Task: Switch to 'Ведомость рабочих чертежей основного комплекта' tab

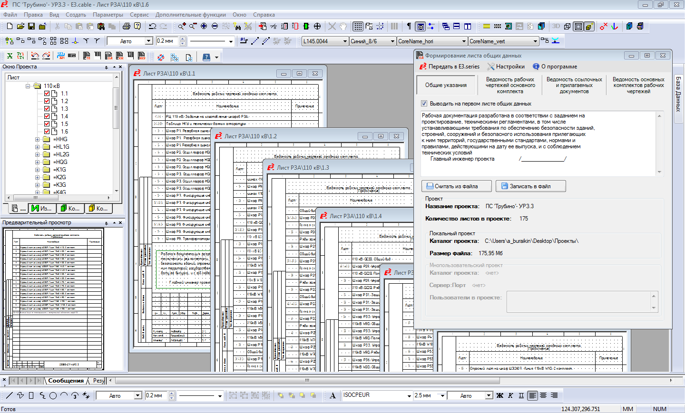Action: (x=510, y=86)
